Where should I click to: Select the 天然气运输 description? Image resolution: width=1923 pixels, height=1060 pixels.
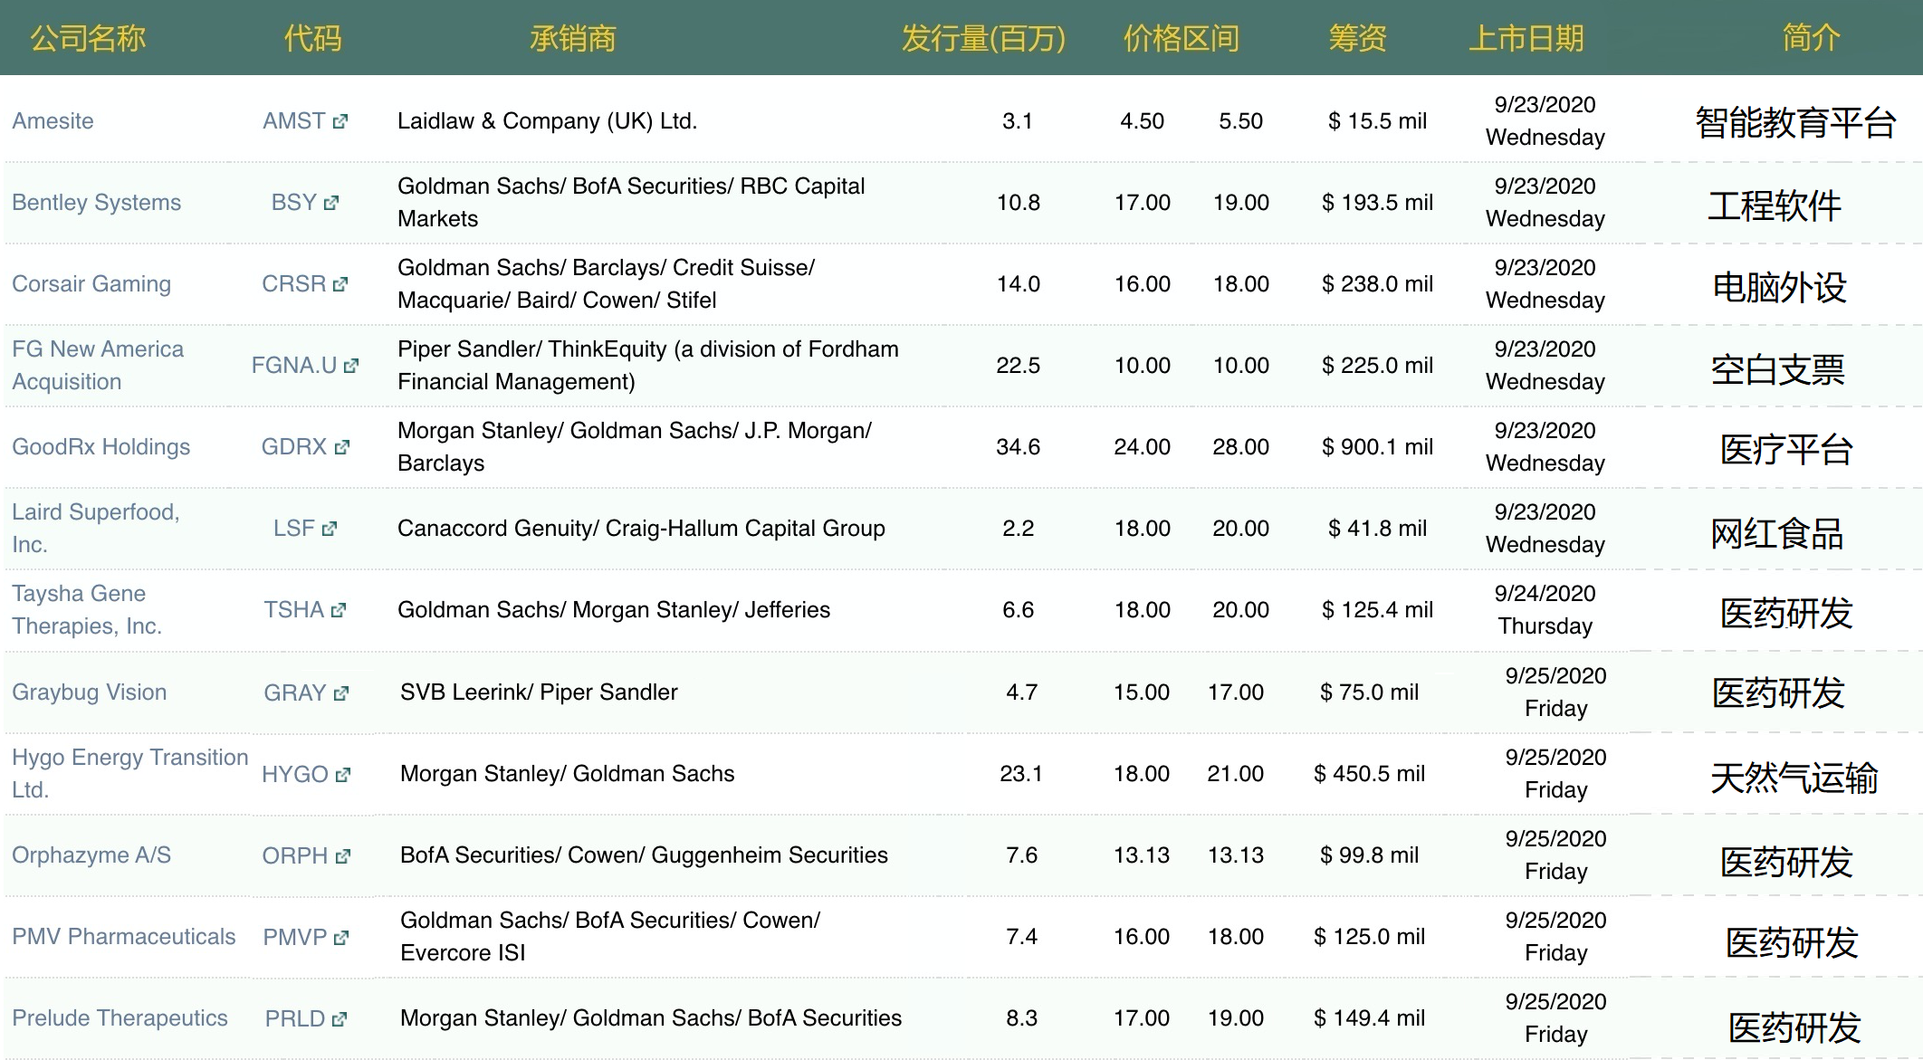point(1794,778)
